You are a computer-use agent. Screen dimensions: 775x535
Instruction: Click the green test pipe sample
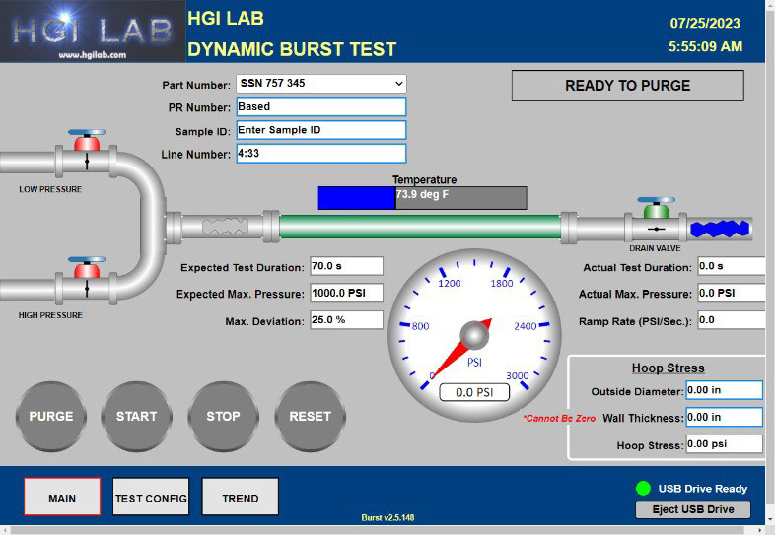pos(420,227)
